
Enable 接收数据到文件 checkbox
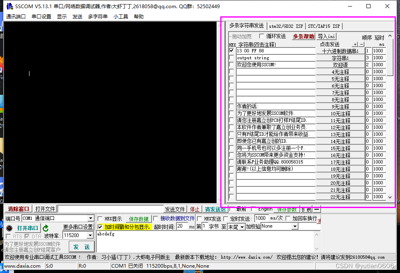pos(156,218)
